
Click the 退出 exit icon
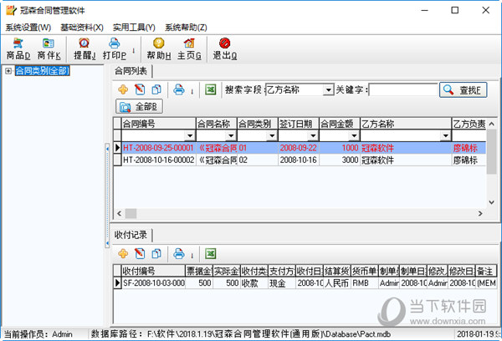click(x=224, y=48)
